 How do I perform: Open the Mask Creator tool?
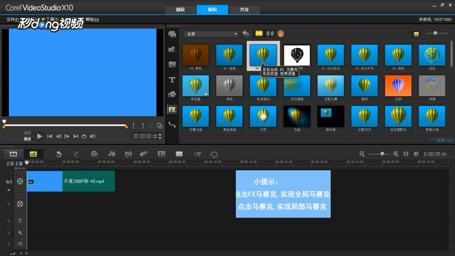[x=214, y=154]
